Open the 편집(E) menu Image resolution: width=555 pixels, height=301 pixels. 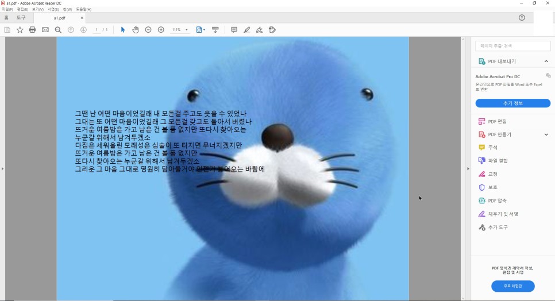[22, 9]
